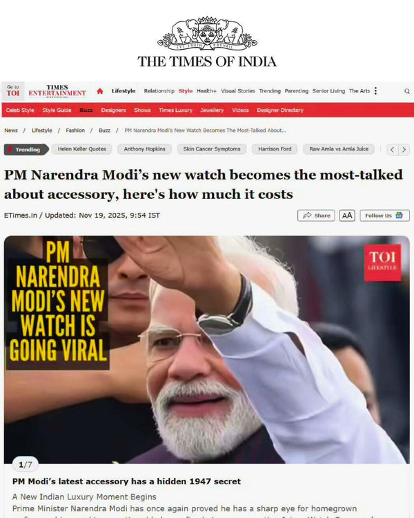Open the search magnifier icon
The image size is (414, 518).
coord(407,91)
